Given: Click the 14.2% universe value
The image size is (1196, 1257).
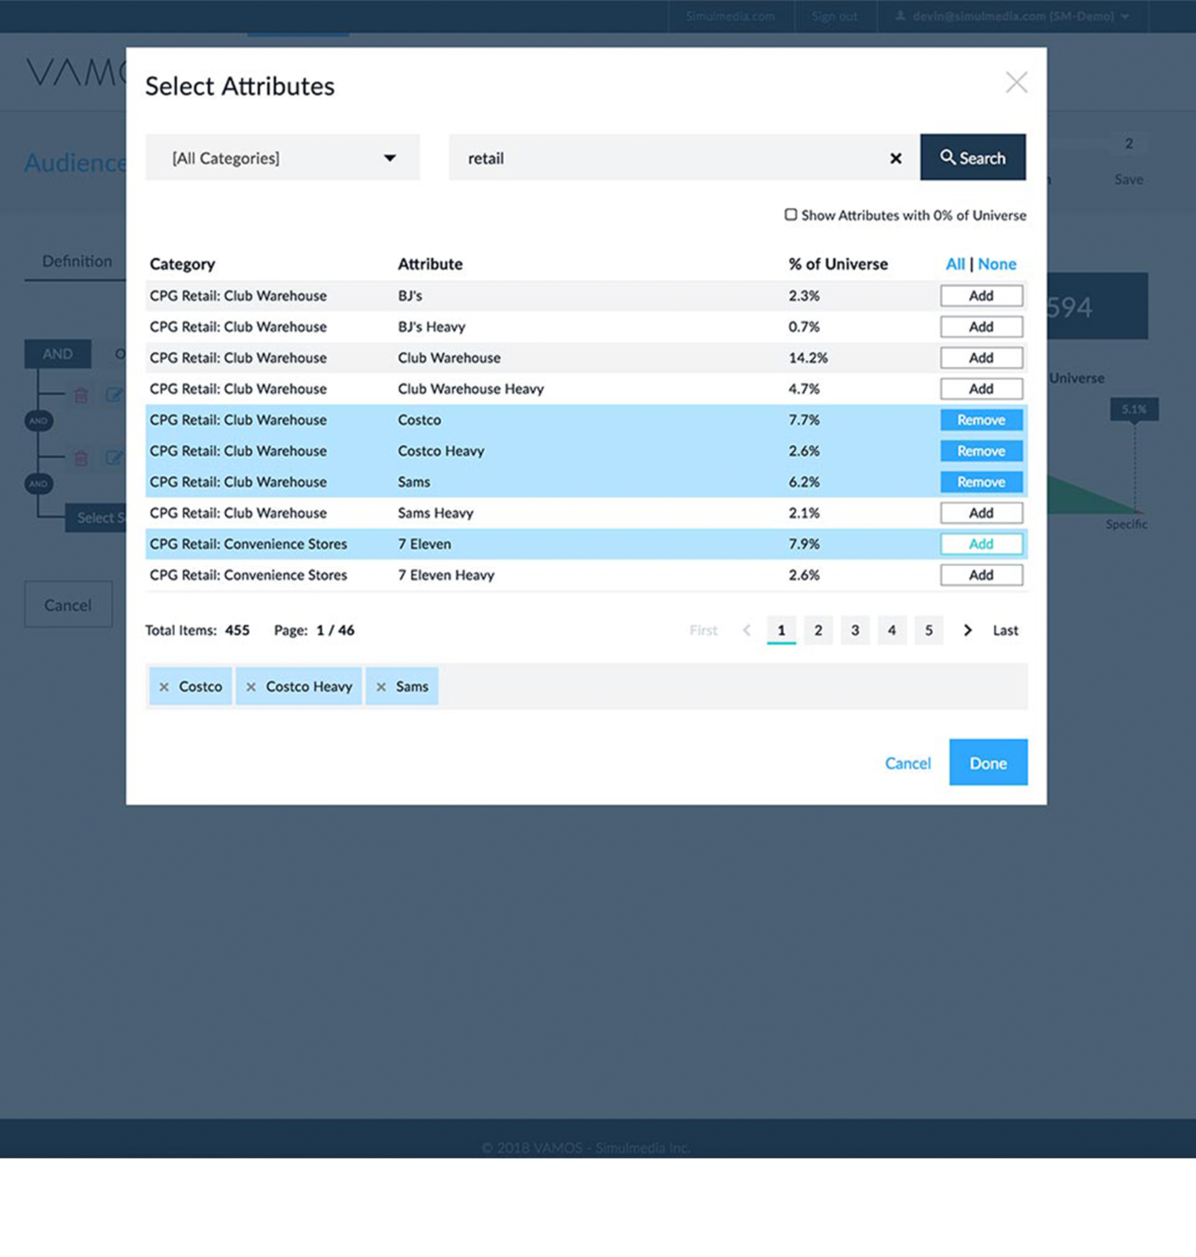Looking at the screenshot, I should pos(808,358).
